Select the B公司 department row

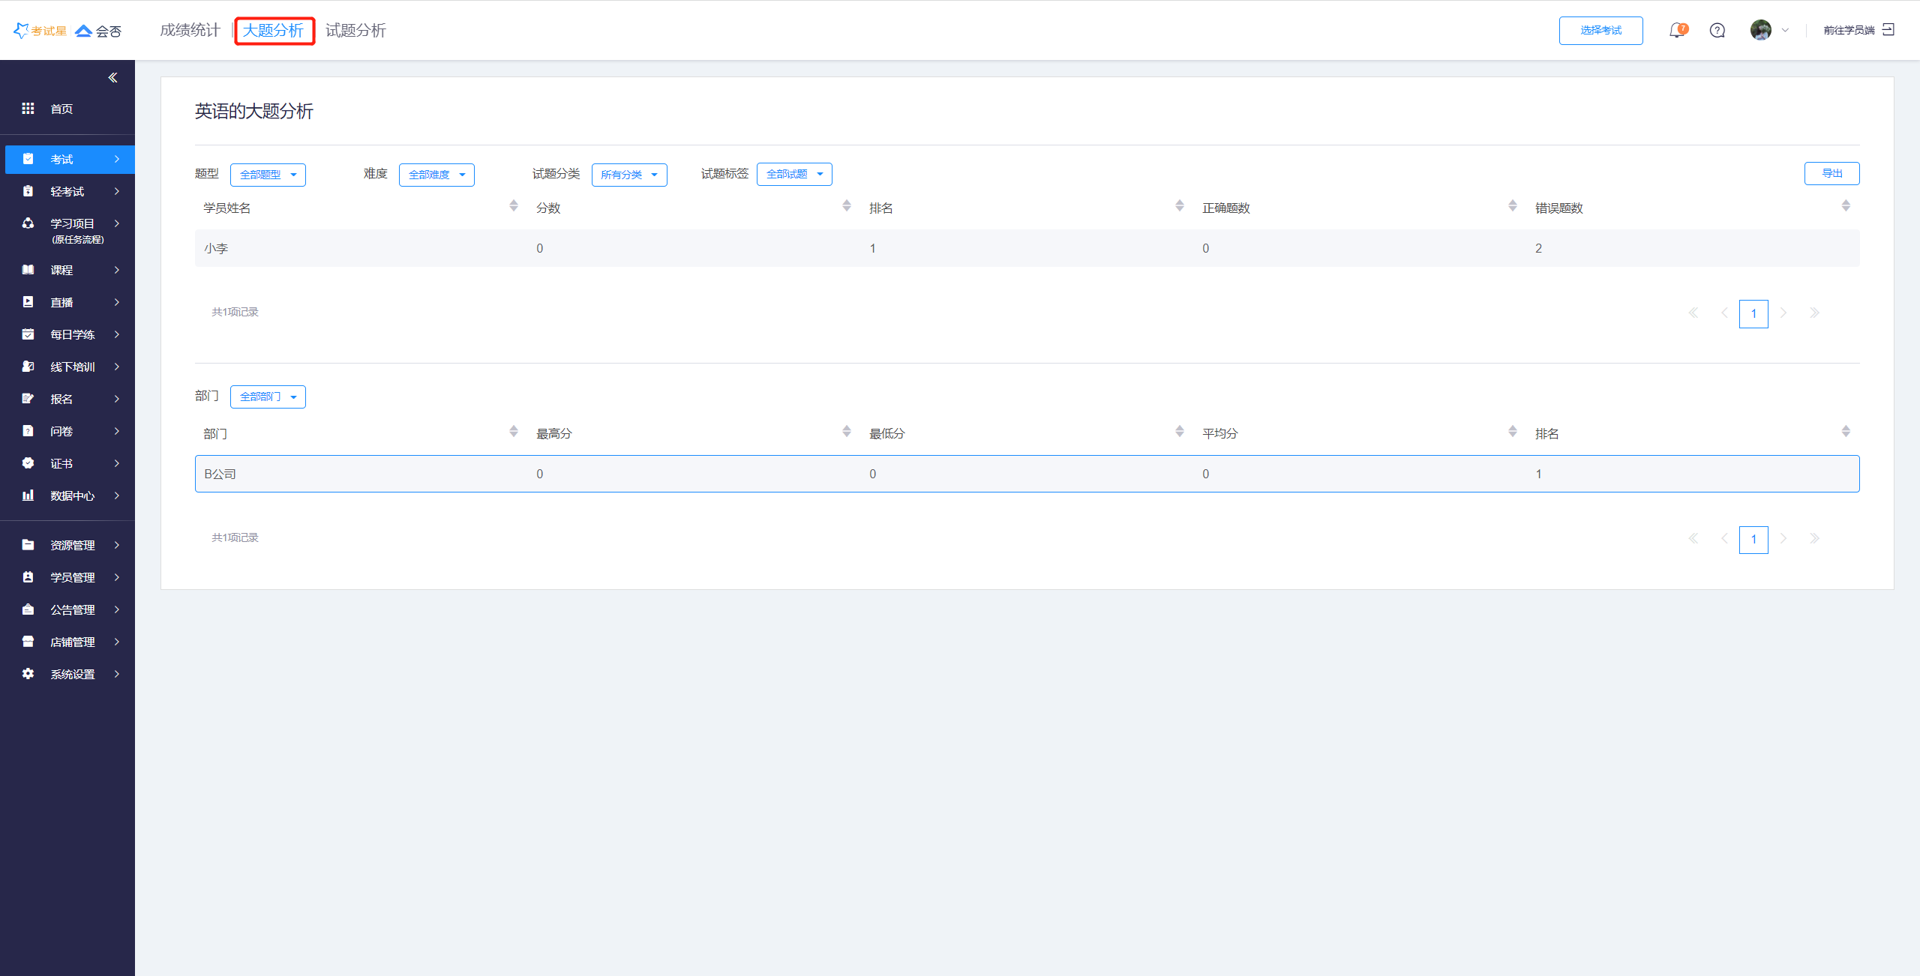1026,474
